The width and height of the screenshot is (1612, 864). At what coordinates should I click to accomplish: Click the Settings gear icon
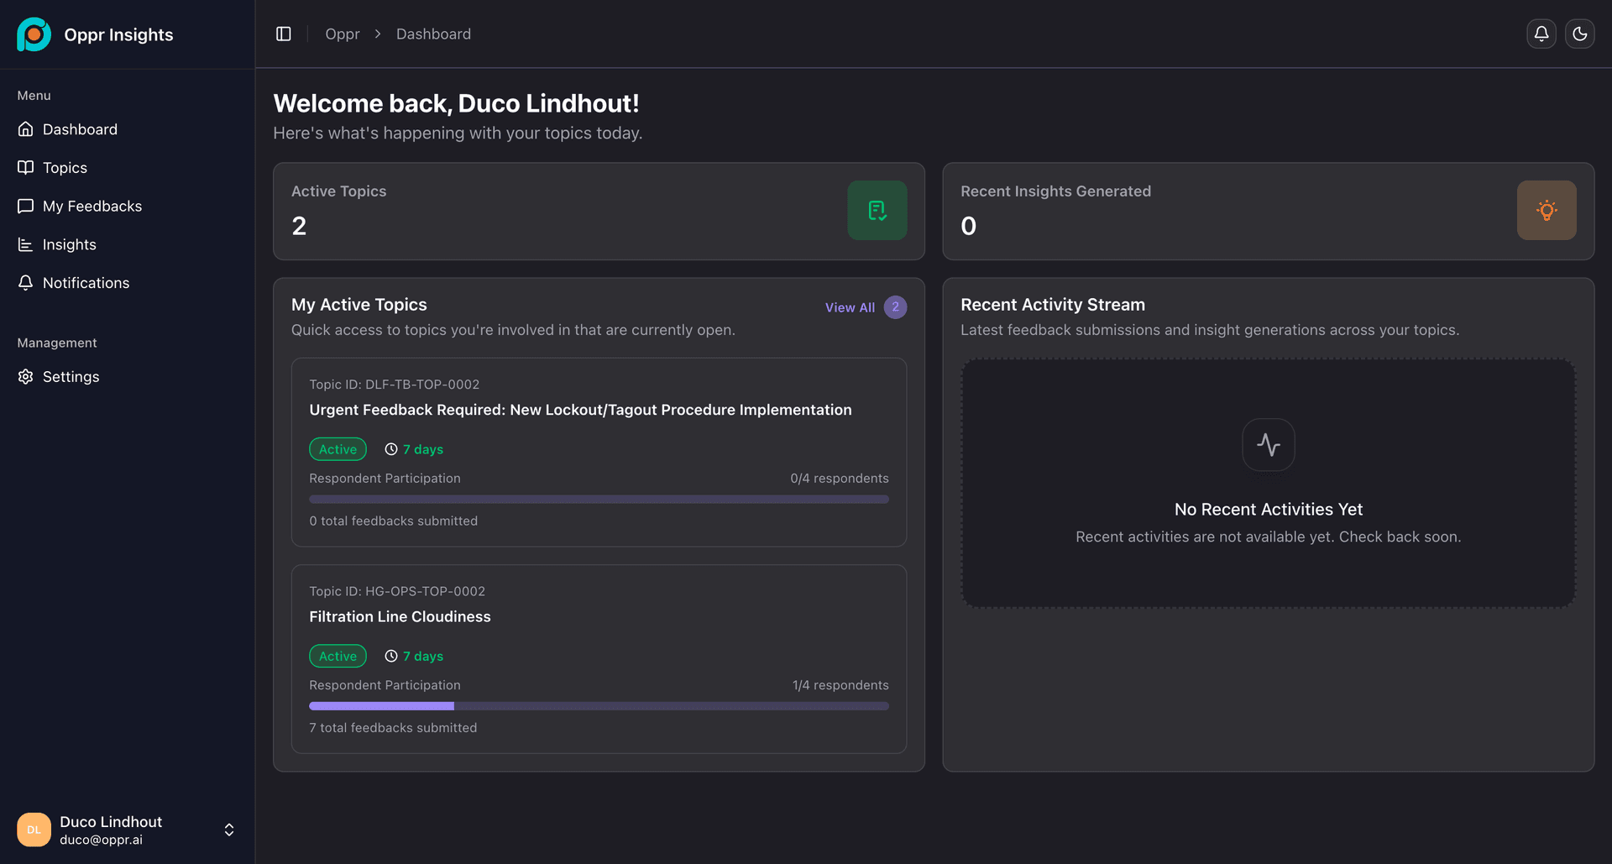coord(26,376)
